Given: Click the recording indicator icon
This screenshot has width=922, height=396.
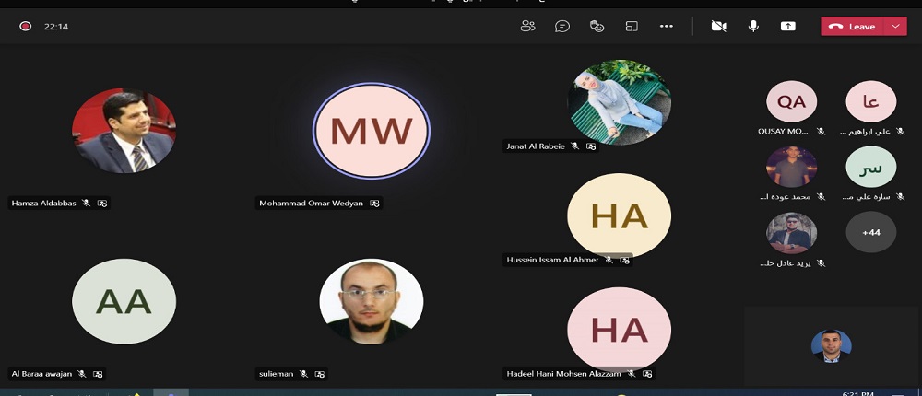Looking at the screenshot, I should pos(26,27).
